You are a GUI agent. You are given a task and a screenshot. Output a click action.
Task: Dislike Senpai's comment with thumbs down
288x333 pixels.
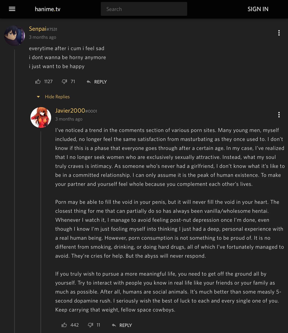click(x=64, y=82)
